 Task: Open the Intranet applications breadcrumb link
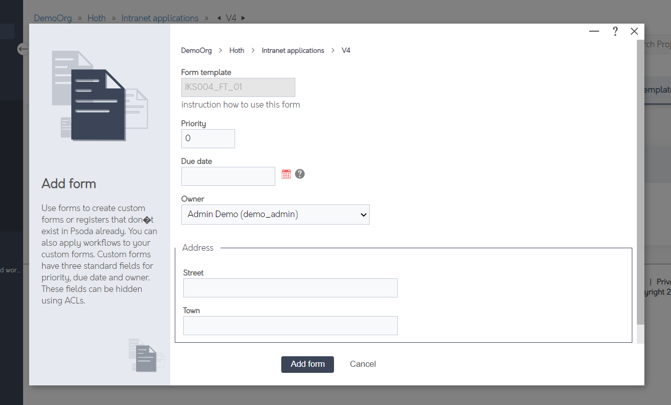pos(293,50)
